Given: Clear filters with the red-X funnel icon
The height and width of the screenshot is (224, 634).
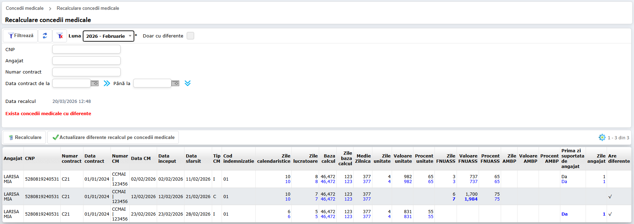Looking at the screenshot, I should coord(60,36).
